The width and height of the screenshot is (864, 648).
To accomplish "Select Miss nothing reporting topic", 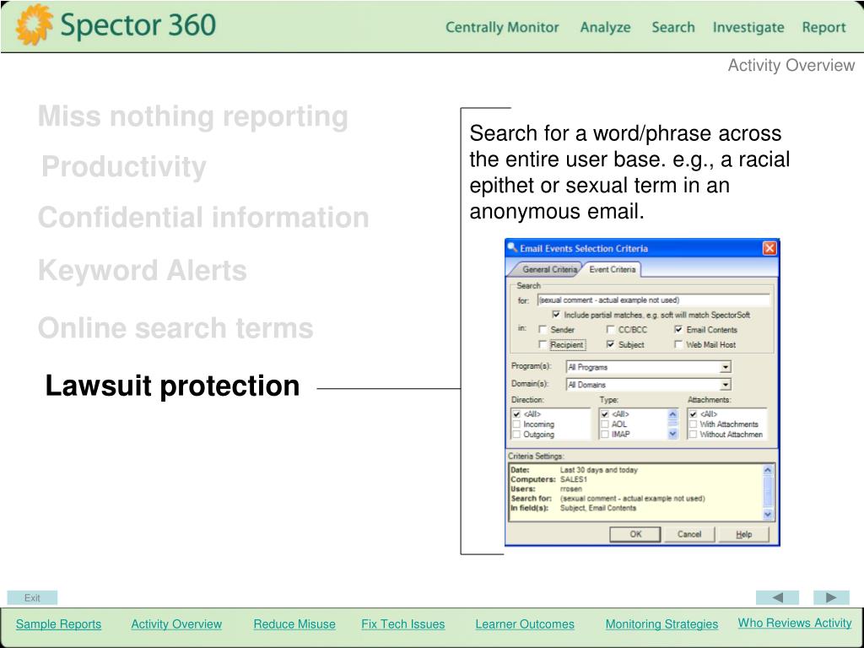I will point(193,116).
